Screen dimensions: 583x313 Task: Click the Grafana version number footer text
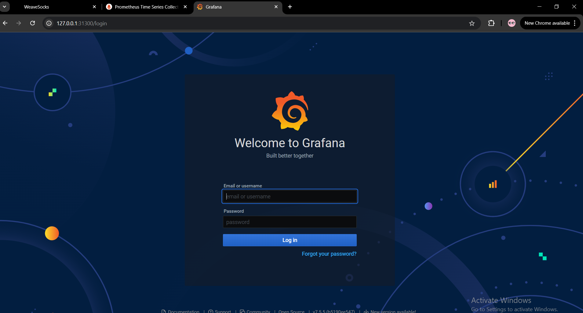[334, 311]
